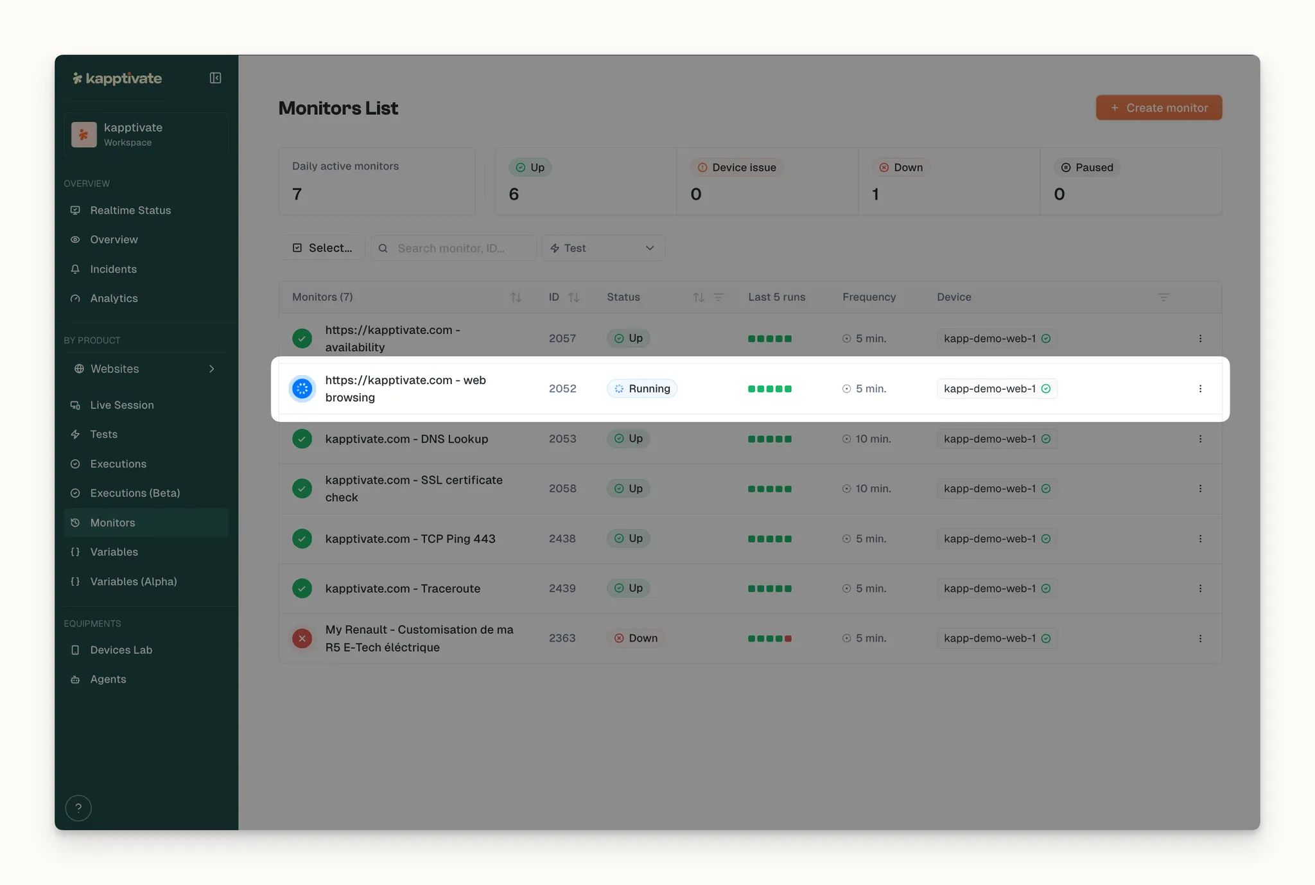Filter the Status column
This screenshot has height=885, width=1315.
(718, 297)
